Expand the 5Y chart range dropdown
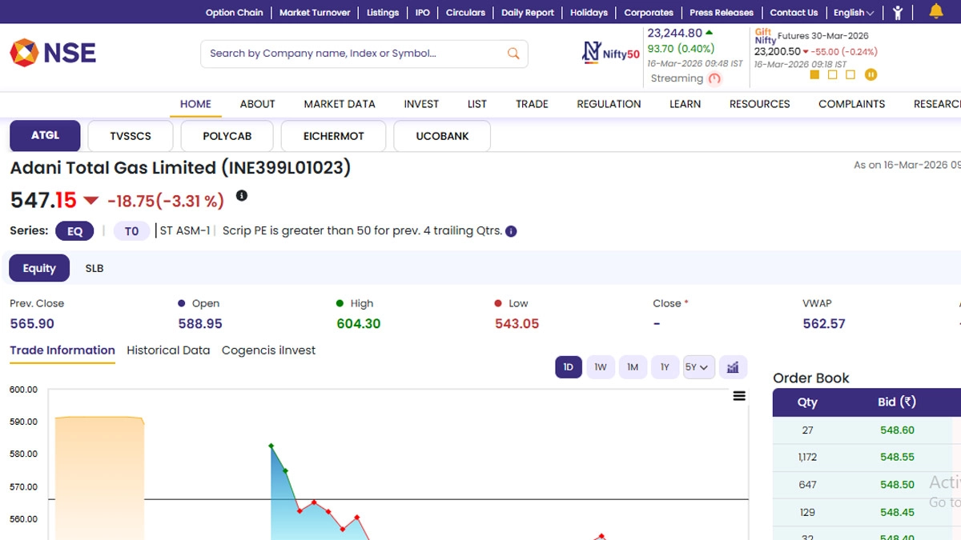 click(698, 367)
